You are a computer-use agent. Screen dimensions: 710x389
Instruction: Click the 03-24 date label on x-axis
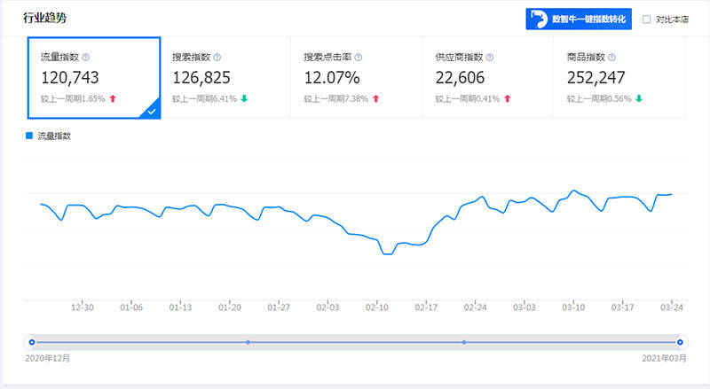(x=671, y=307)
